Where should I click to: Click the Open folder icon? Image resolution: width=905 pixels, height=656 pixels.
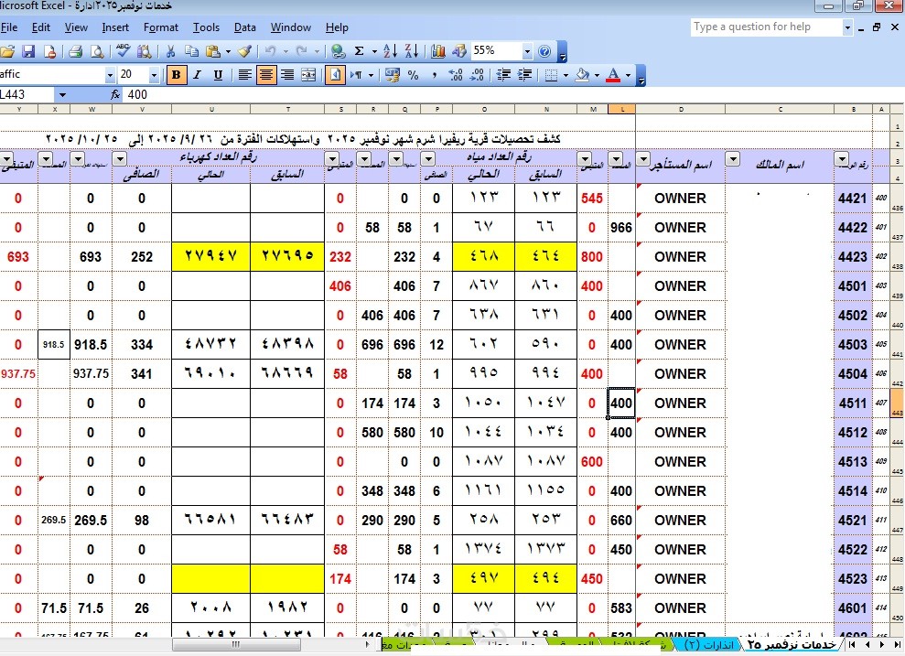(x=7, y=51)
